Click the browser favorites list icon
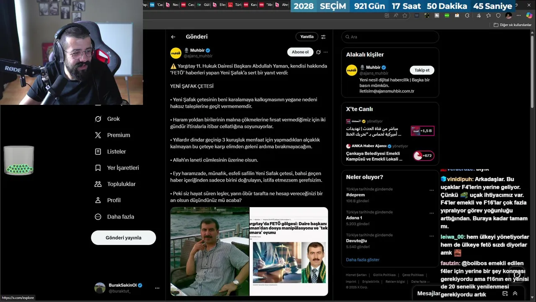The height and width of the screenshot is (302, 536). (x=488, y=16)
